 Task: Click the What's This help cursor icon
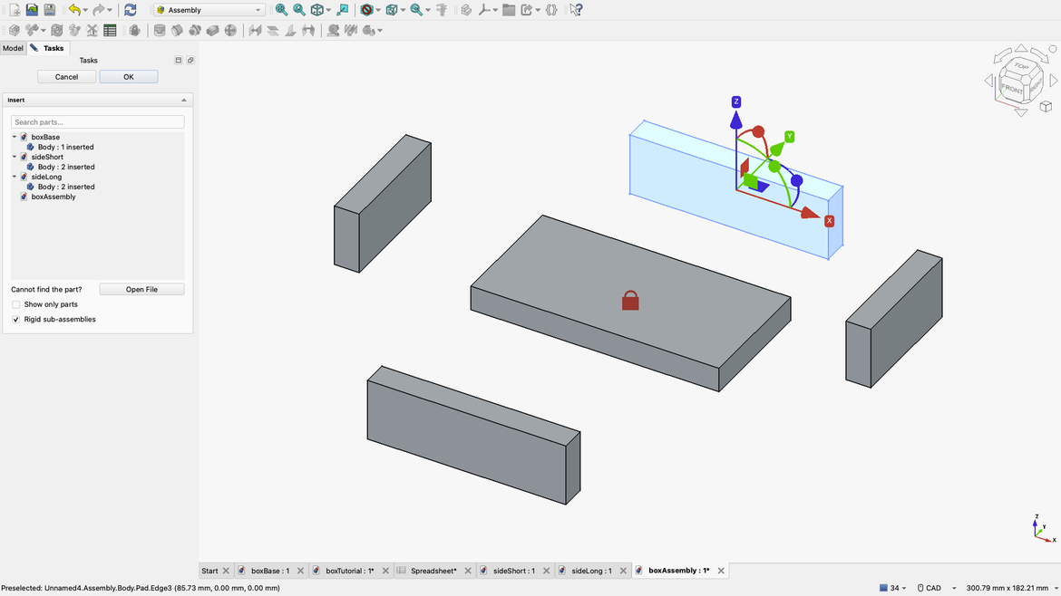pyautogui.click(x=576, y=10)
